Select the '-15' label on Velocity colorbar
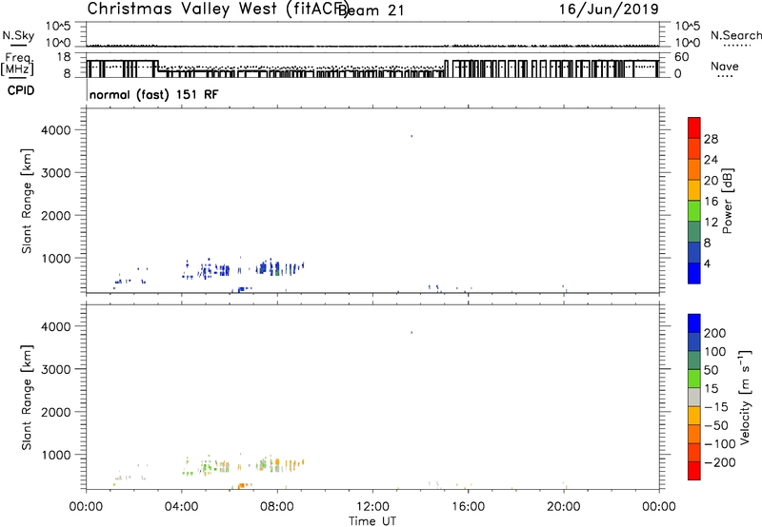 coord(716,407)
